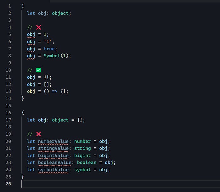Viewport: 220px width, 192px height.
Task: Click the red cross emoji on line 4
Action: point(39,27)
